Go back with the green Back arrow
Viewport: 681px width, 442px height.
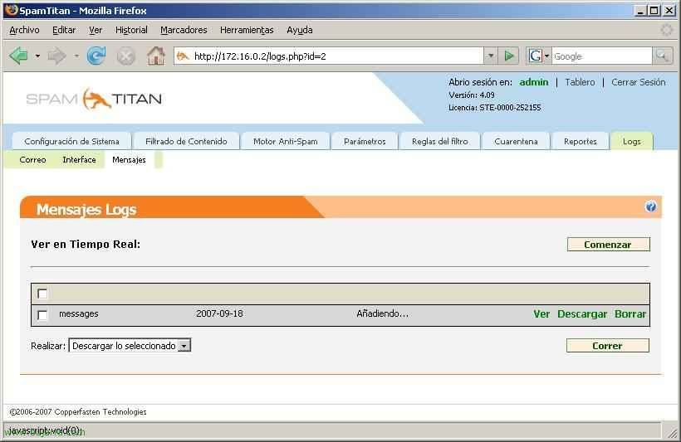(18, 56)
